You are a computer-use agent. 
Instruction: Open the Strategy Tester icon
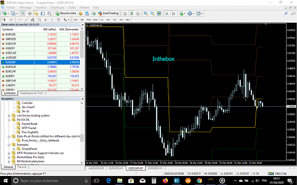pyautogui.click(x=49, y=13)
